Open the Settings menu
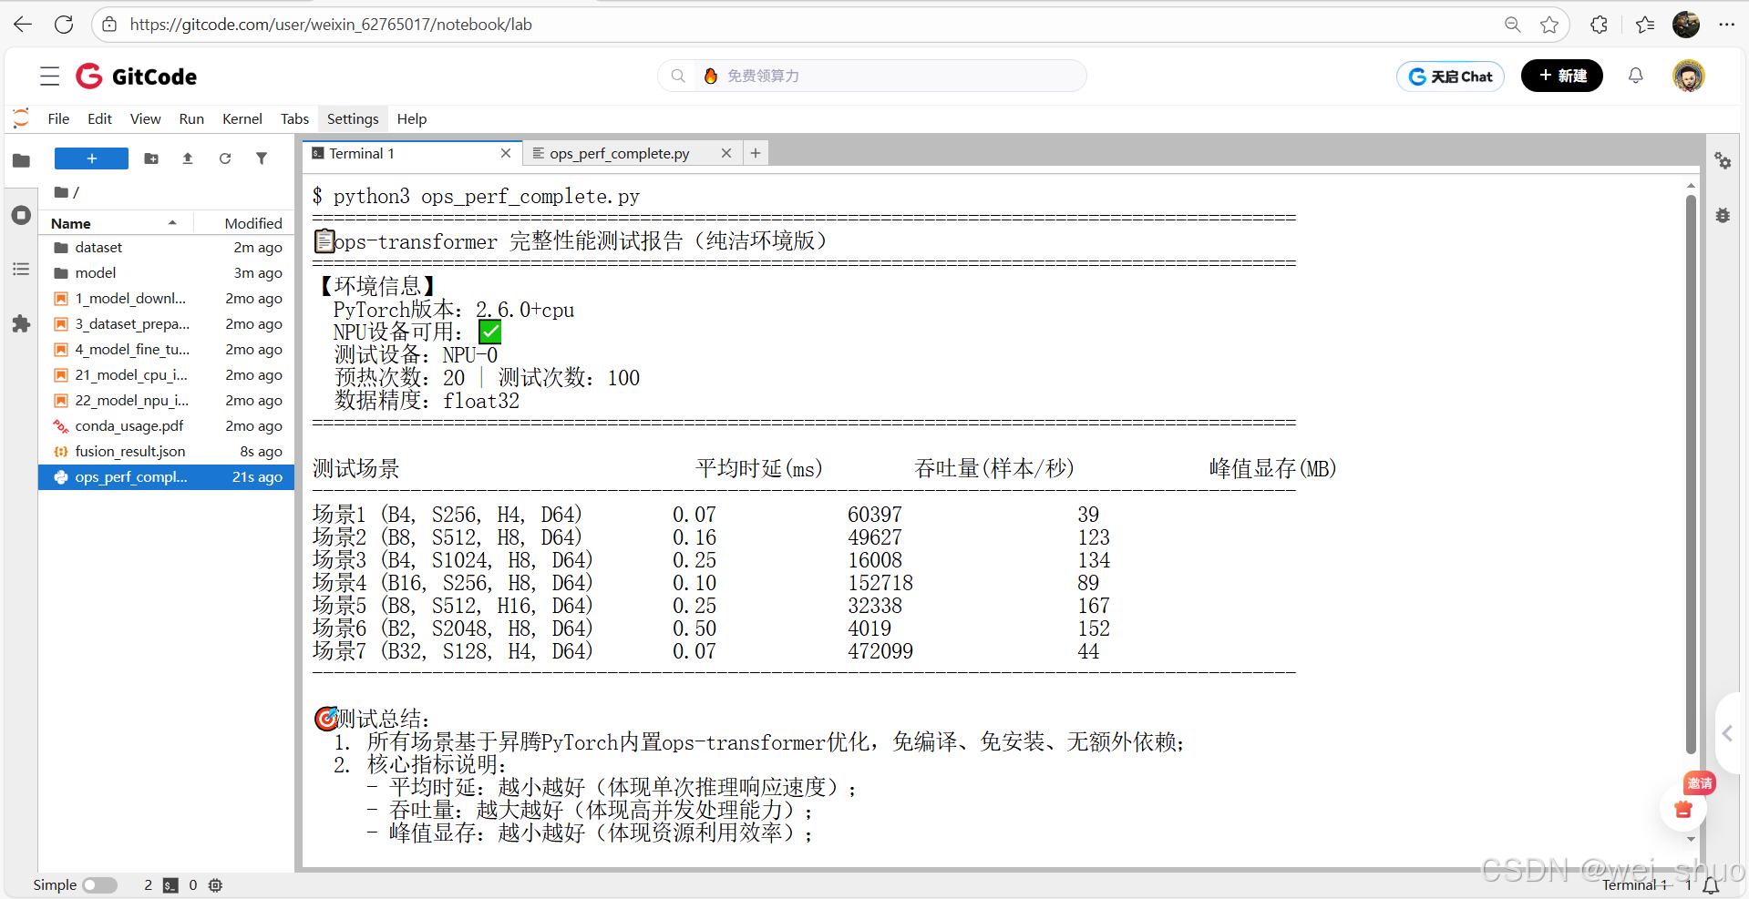Screen dimensions: 1749x899 tap(353, 118)
